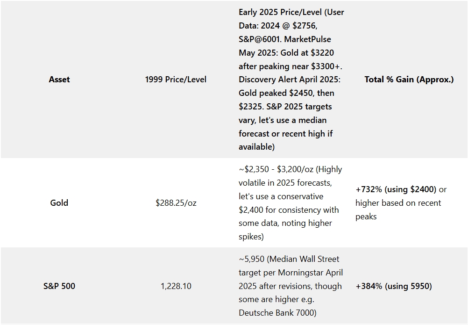Screen dimensions: 468x325
Task: Click the ~5,950 median target text
Action: click(x=255, y=259)
